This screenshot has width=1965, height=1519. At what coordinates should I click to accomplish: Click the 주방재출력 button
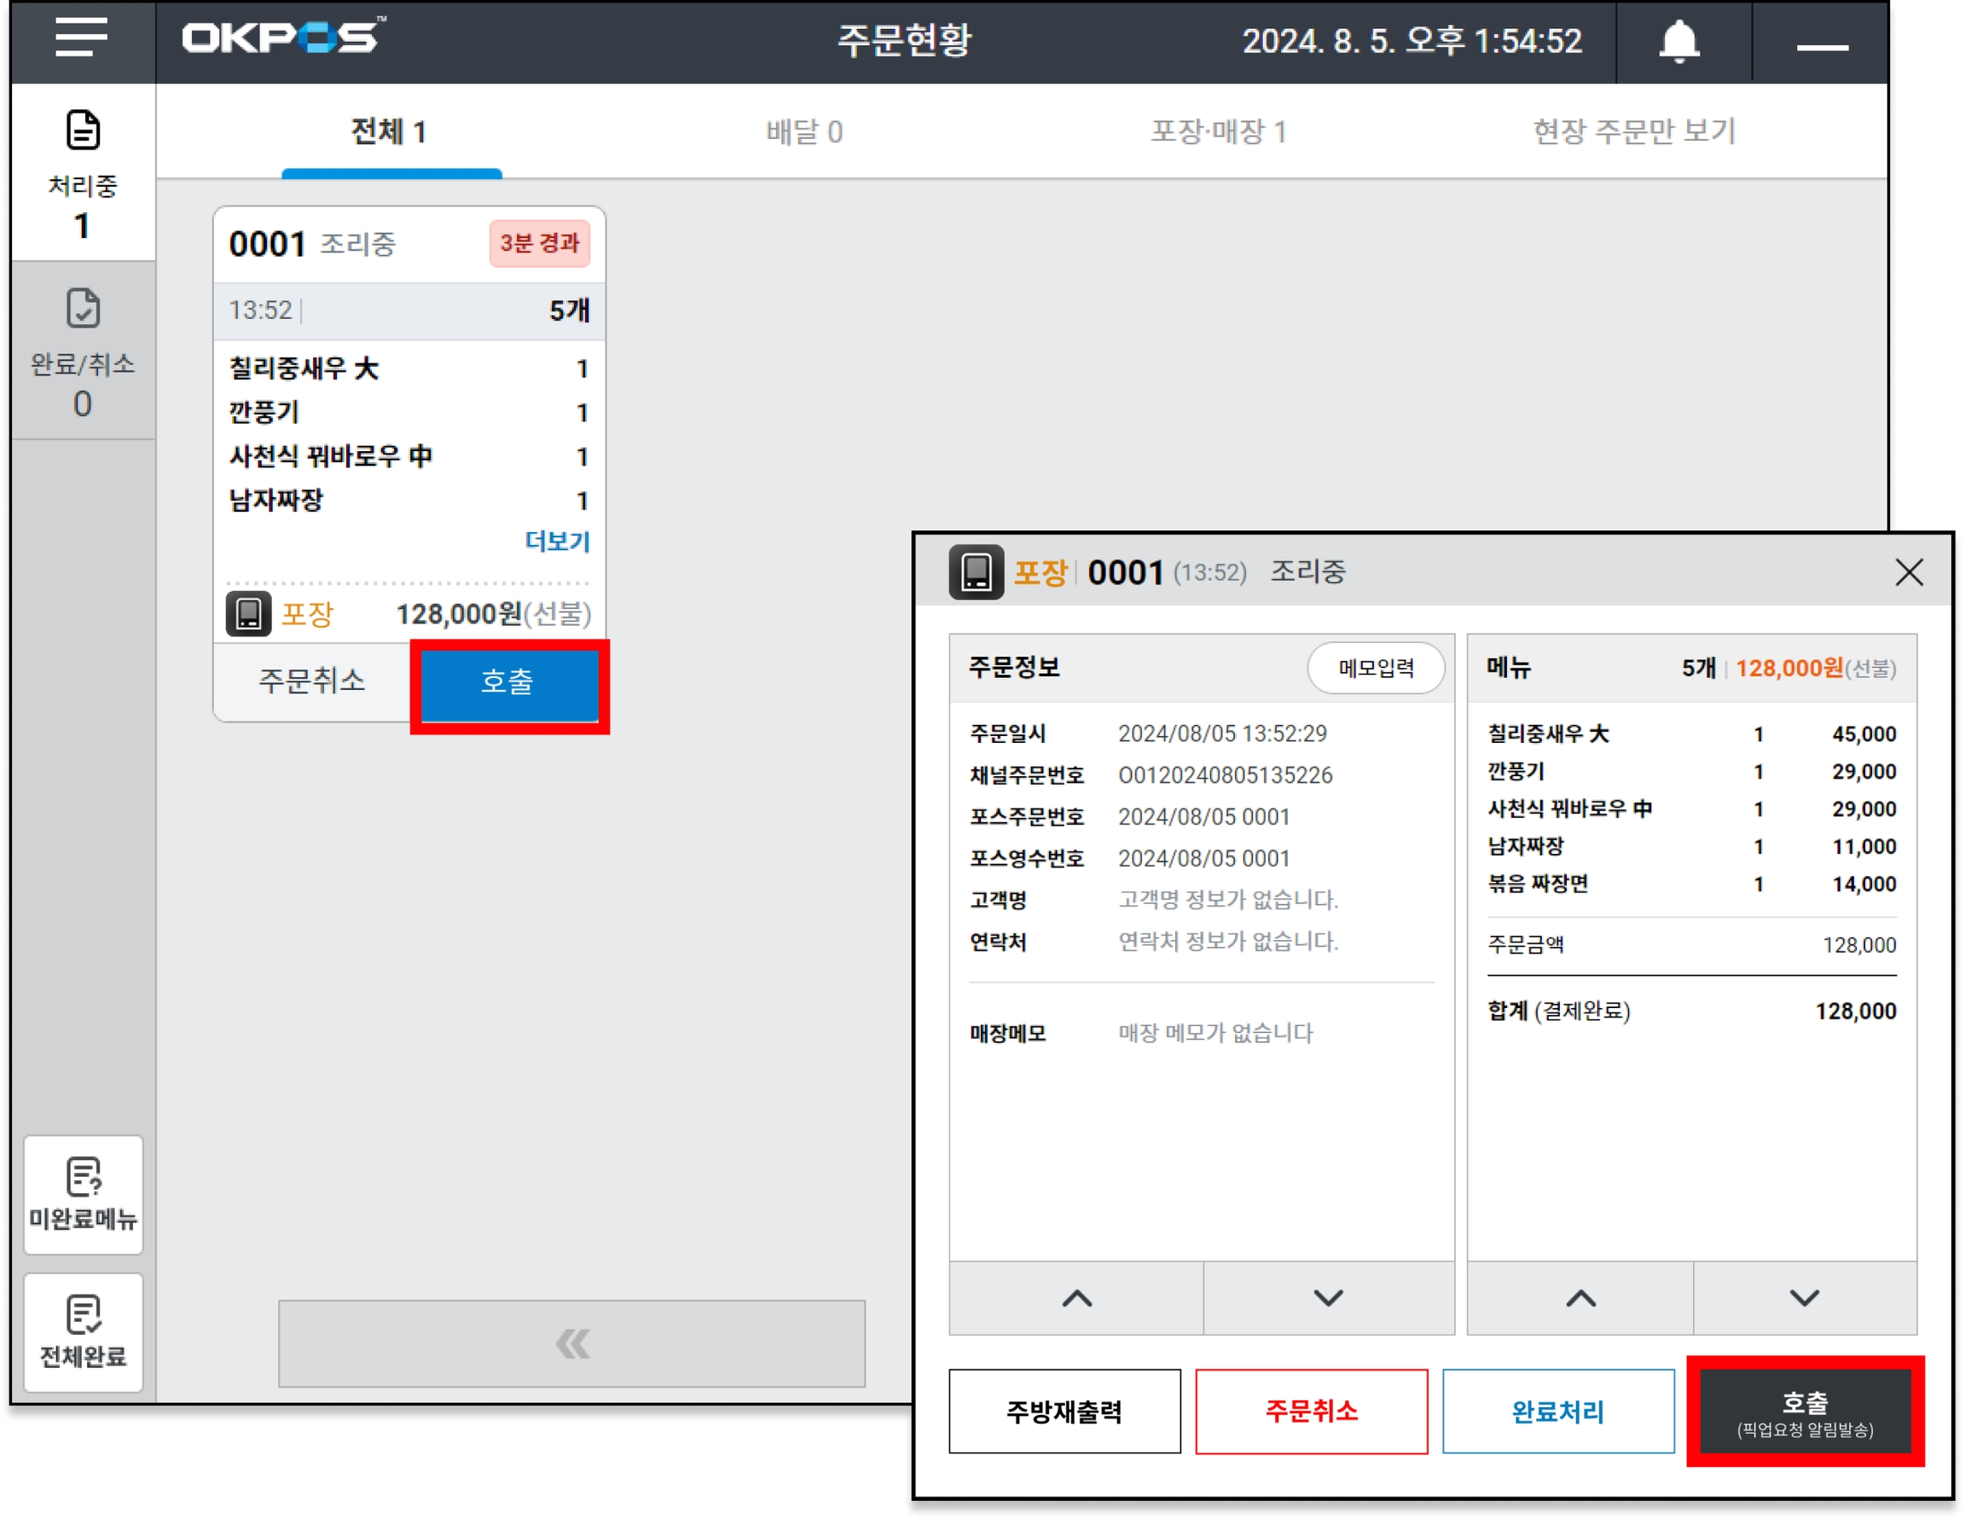point(1064,1411)
